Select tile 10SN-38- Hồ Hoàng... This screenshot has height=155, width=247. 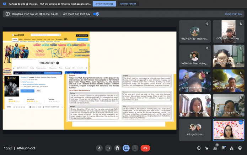195,81
